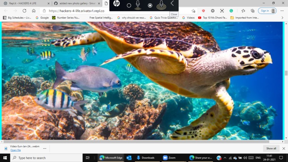
Task: Open the green Grammarly extension icon
Action: coord(231,11)
